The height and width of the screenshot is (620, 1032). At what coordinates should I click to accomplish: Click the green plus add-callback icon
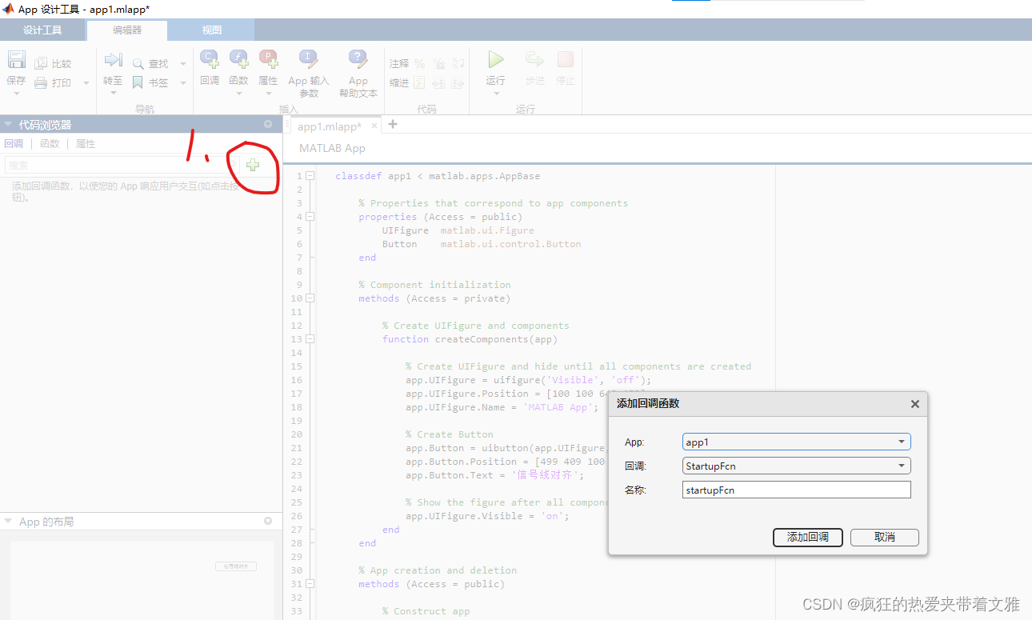click(253, 165)
